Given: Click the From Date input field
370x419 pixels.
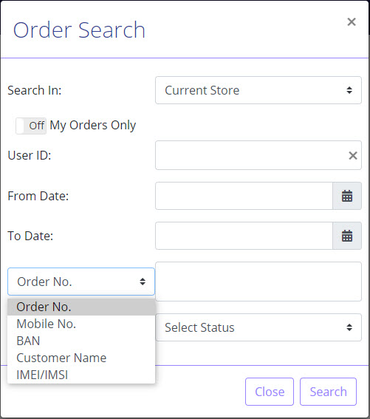Looking at the screenshot, I should tap(244, 196).
